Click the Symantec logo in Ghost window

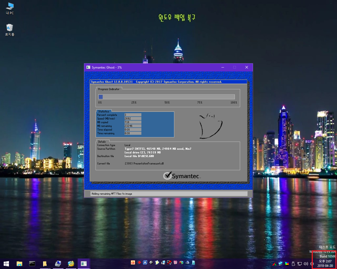point(182,176)
